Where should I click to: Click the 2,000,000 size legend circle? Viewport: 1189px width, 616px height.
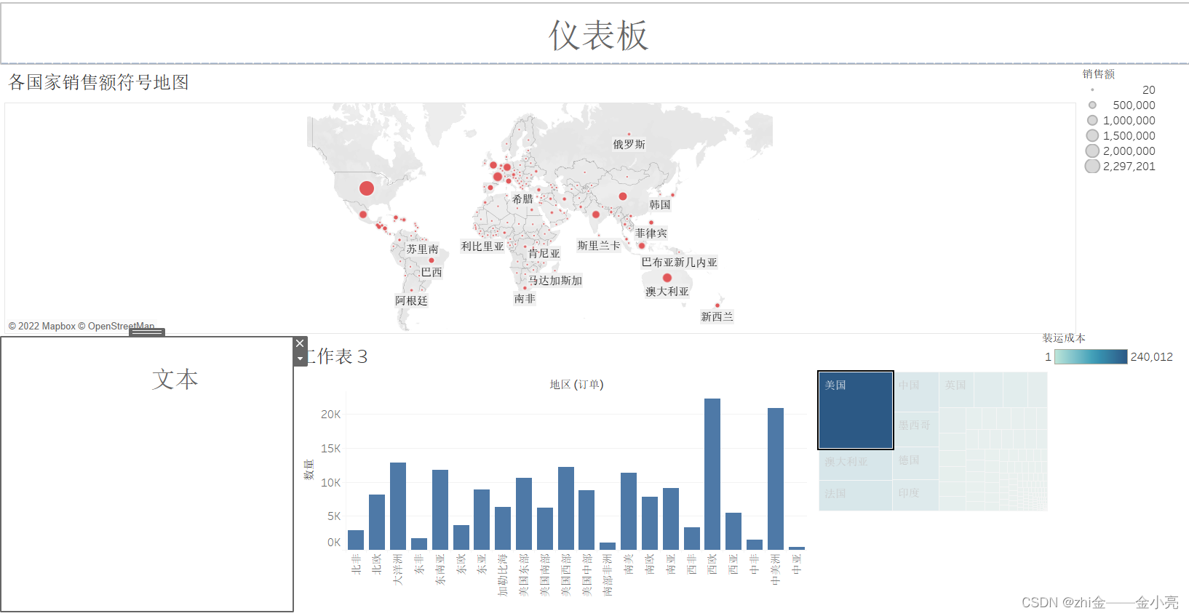click(1092, 151)
